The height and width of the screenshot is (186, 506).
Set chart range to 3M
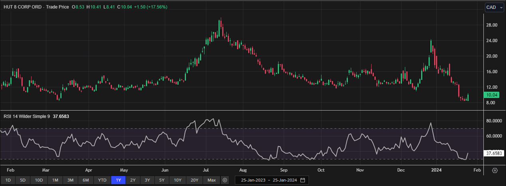[70, 180]
